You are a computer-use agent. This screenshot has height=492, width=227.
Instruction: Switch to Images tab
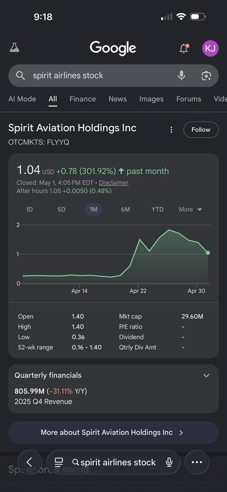[151, 99]
